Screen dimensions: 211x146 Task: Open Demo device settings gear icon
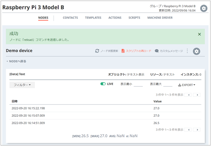pyautogui.click(x=197, y=51)
